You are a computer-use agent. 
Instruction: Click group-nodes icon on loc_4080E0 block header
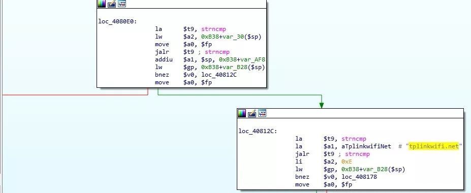(x=121, y=4)
